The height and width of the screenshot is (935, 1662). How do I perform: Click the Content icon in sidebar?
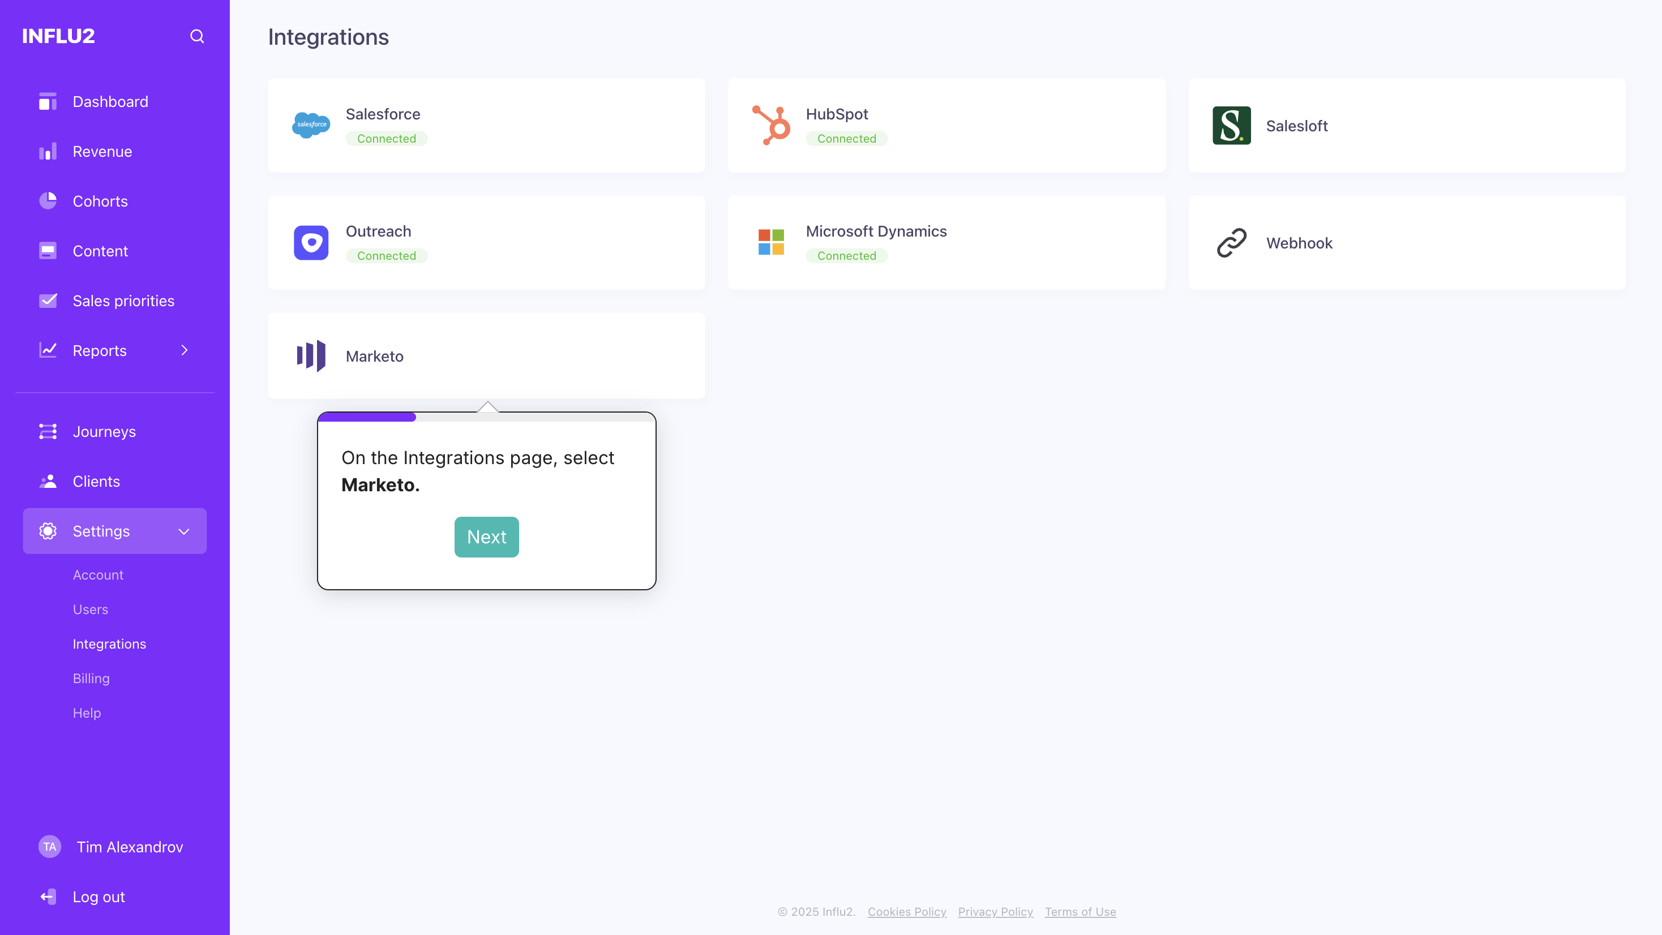[48, 251]
